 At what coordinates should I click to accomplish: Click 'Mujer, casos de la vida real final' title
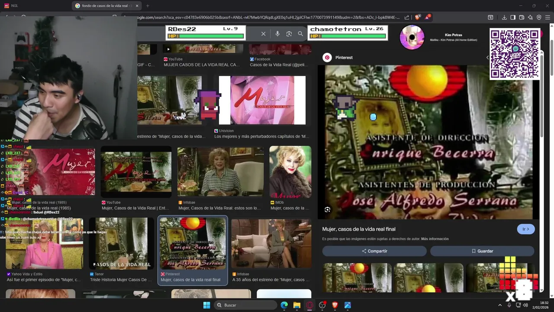(x=359, y=229)
